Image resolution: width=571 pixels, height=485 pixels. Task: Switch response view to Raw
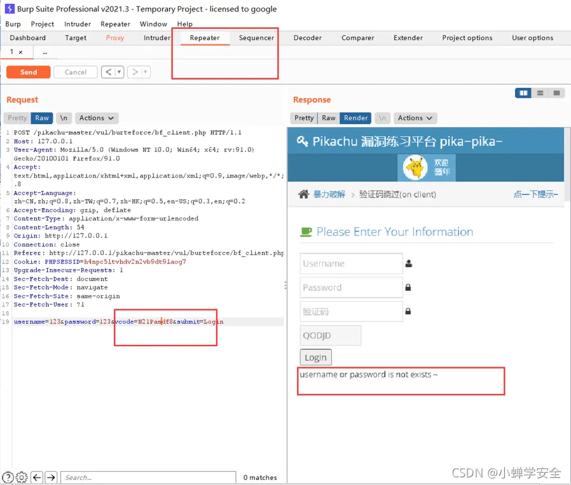pos(329,118)
